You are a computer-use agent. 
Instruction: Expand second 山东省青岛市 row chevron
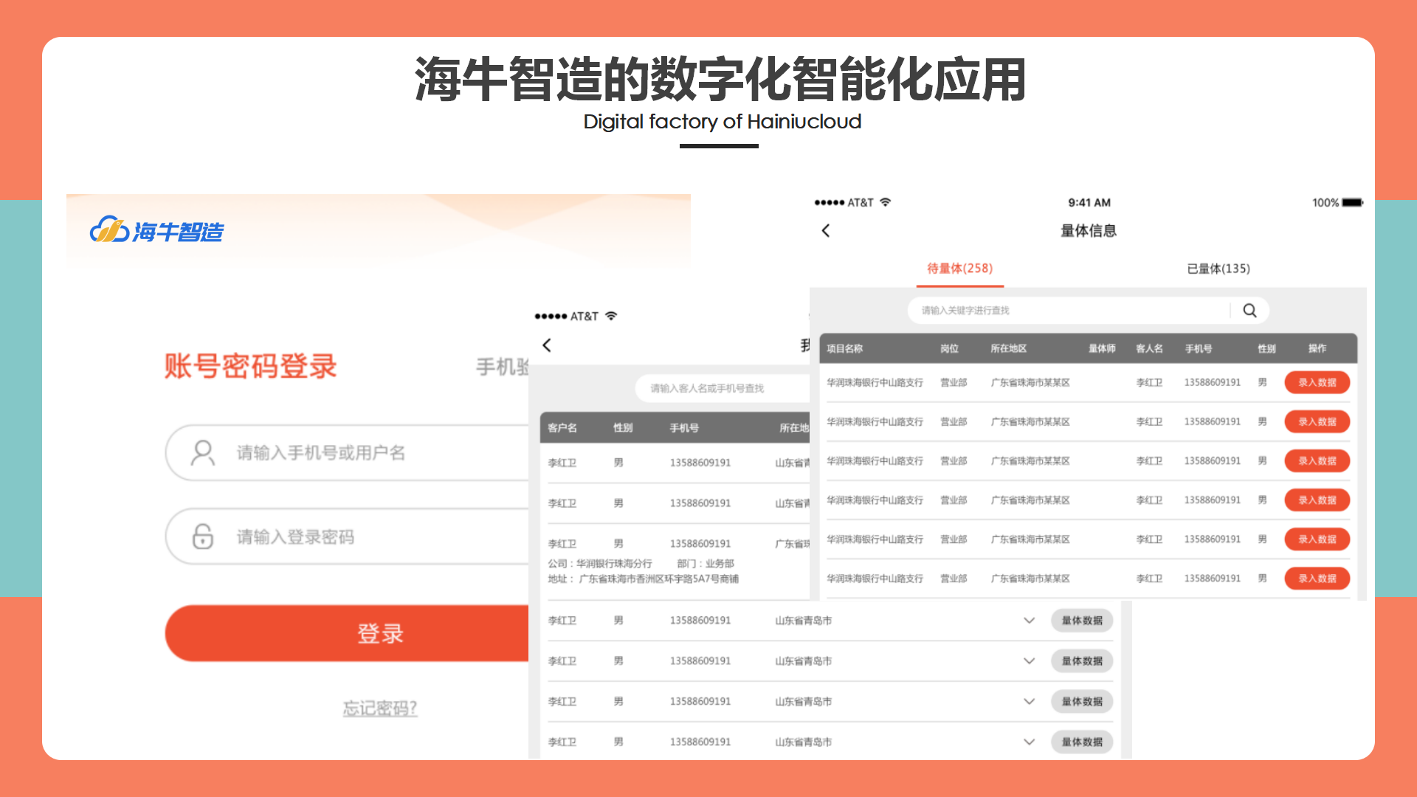pos(1029,661)
